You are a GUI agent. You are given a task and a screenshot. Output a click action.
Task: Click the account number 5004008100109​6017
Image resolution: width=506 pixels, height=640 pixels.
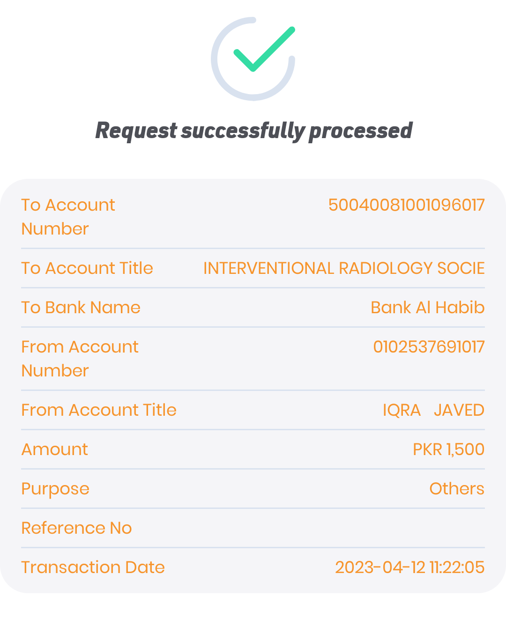[x=406, y=205]
